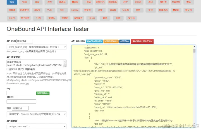Click the orange 返回数据说明 button

pyautogui.click(x=111, y=41)
